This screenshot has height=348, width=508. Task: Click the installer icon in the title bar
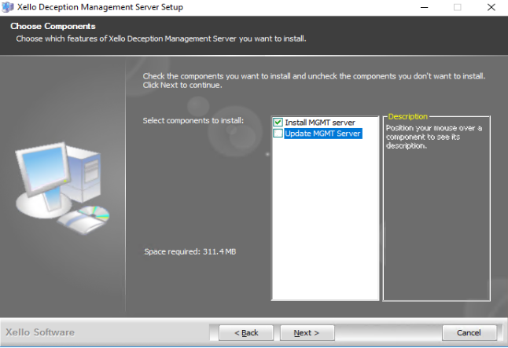pyautogui.click(x=8, y=7)
